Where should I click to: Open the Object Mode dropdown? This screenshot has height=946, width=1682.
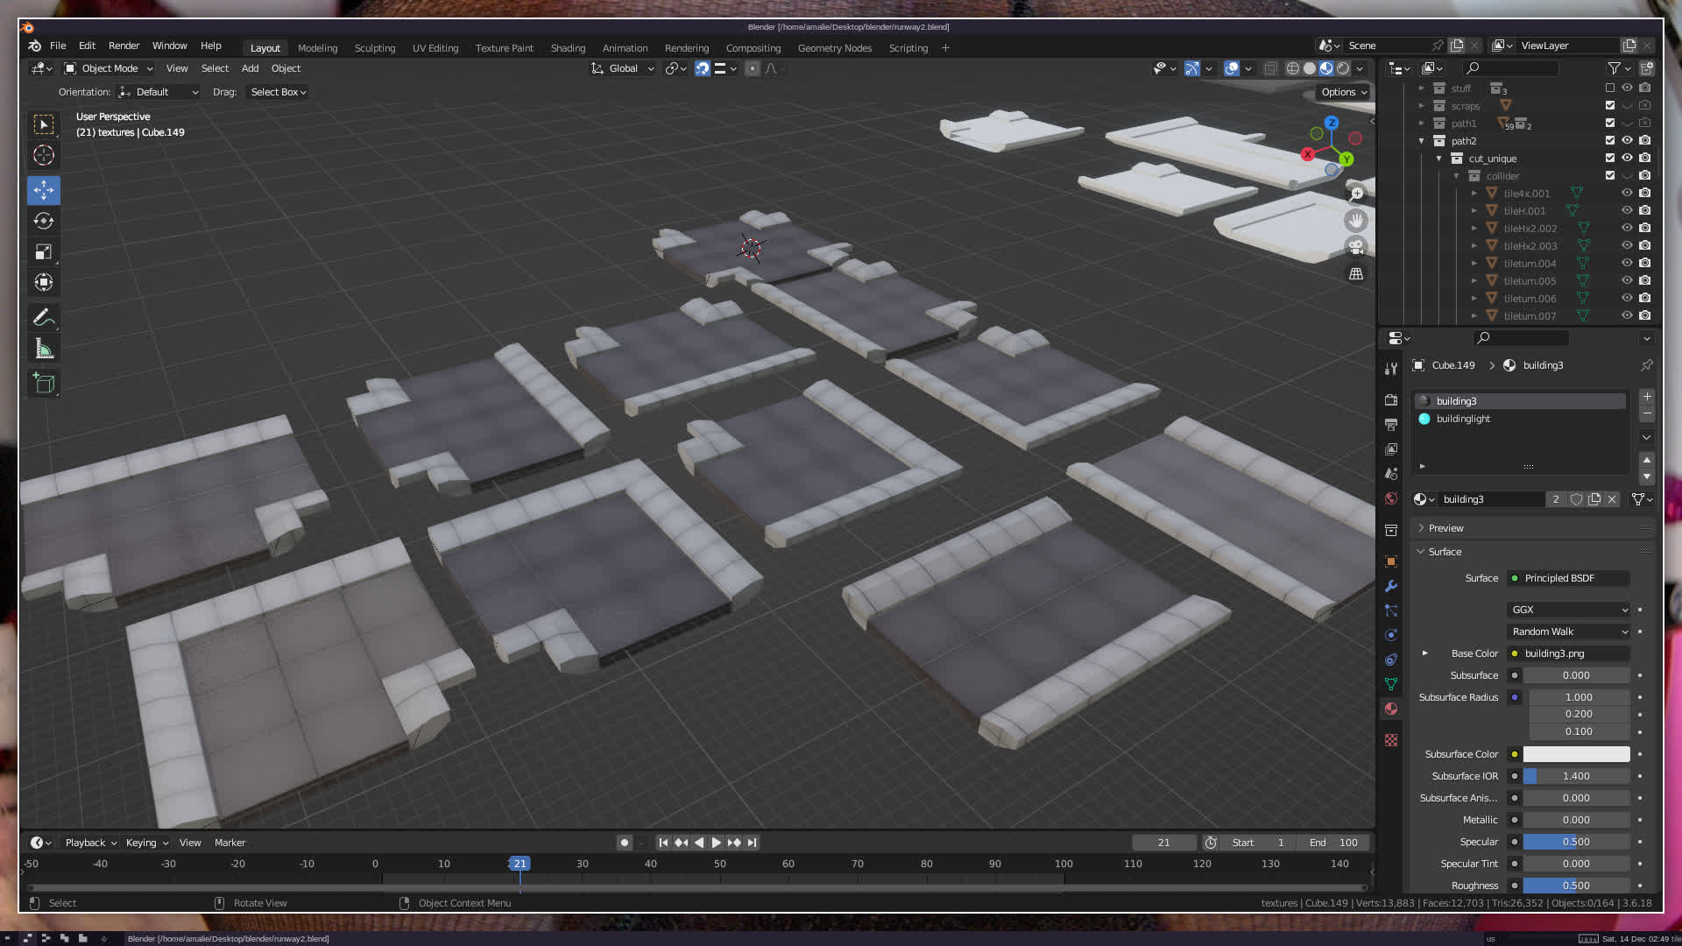tap(109, 68)
